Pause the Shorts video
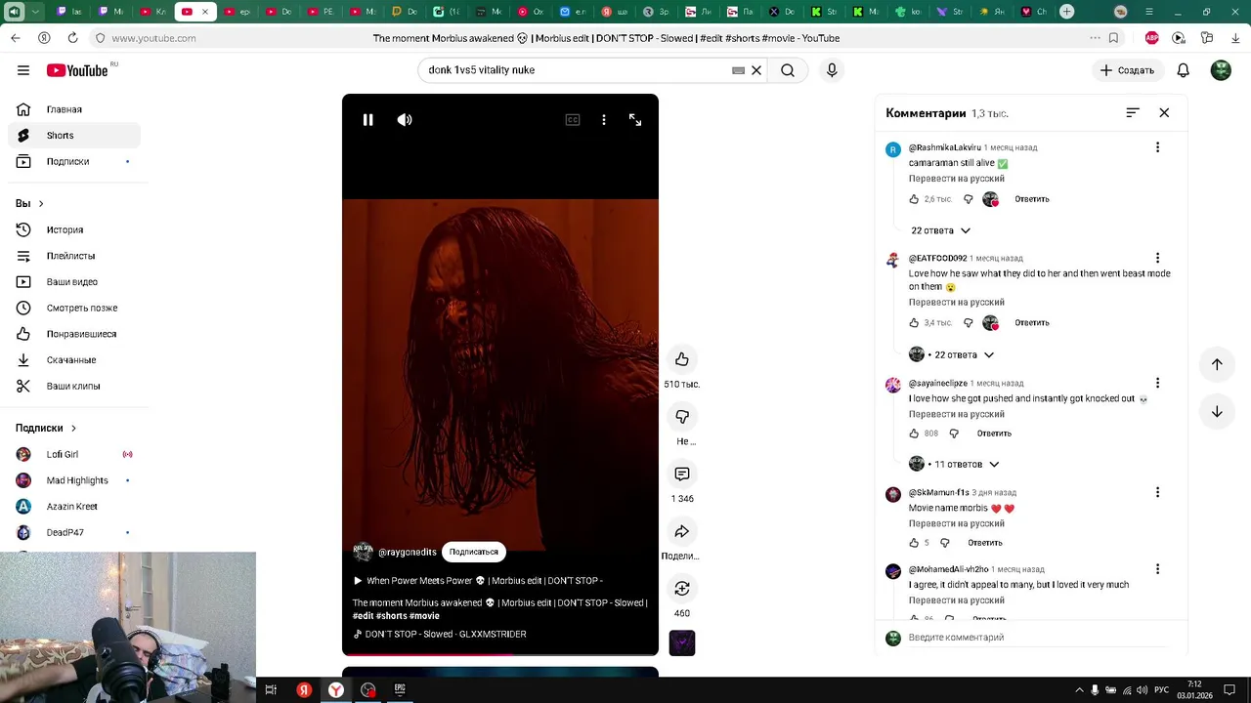The width and height of the screenshot is (1251, 703). tap(368, 120)
